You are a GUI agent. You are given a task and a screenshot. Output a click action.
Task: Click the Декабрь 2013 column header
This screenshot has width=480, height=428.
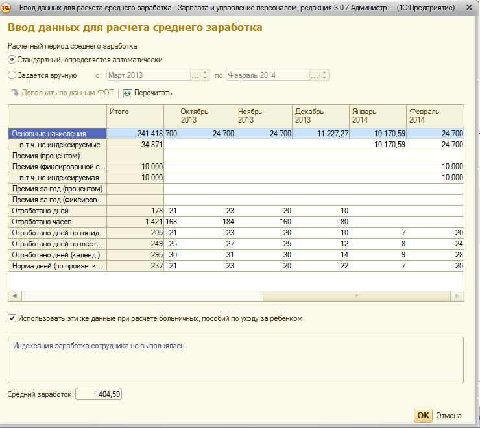tap(321, 116)
